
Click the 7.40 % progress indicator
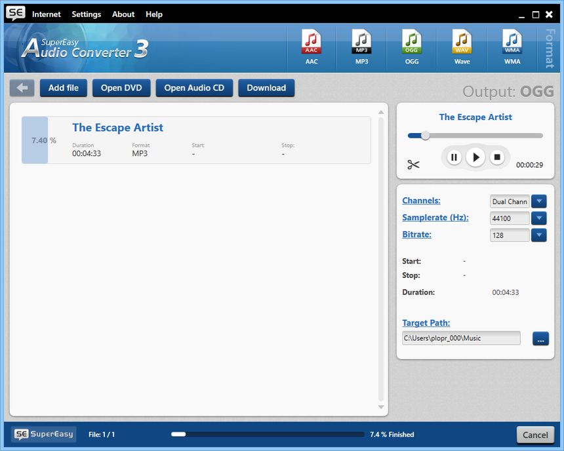[43, 140]
